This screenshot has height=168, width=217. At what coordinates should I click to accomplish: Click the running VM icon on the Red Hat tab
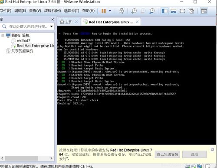pyautogui.click(x=85, y=22)
